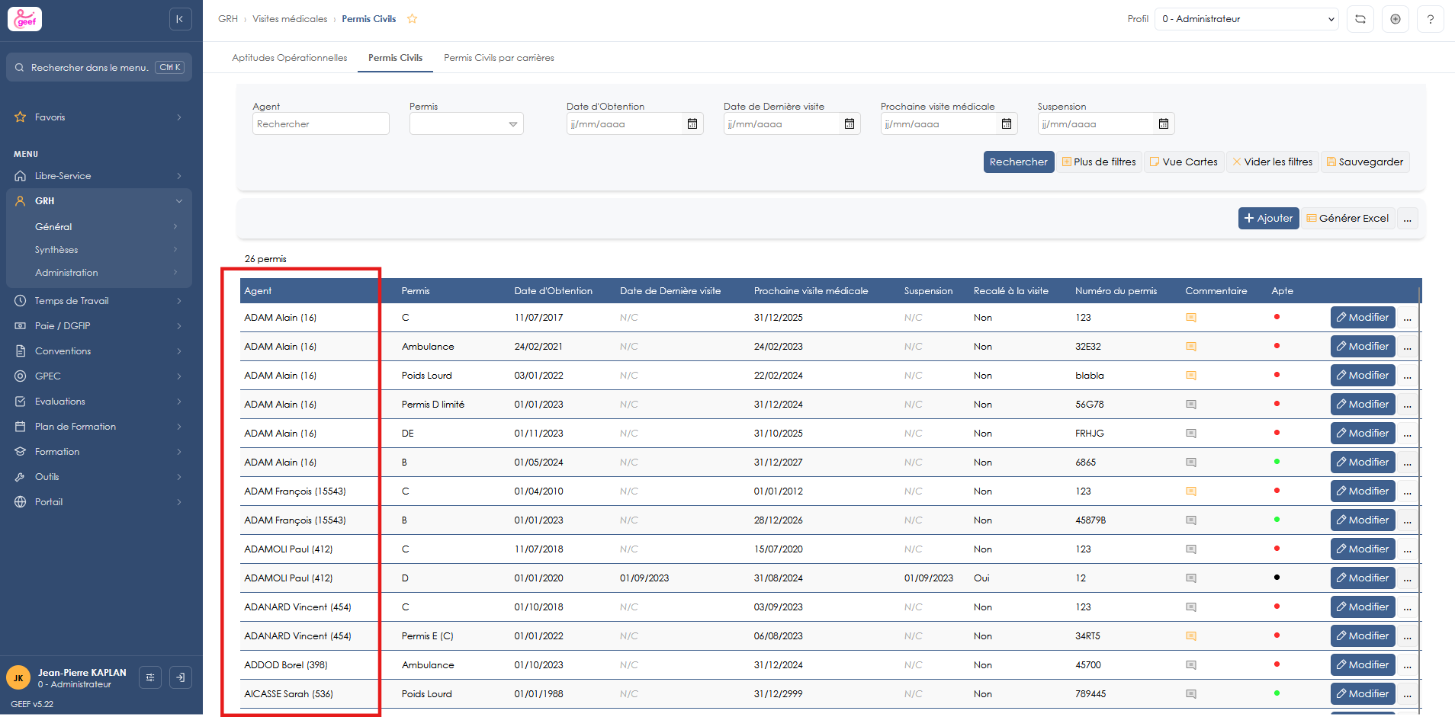1455x717 pixels.
Task: Collapse the sidebar with the arrow icon
Action: pyautogui.click(x=180, y=19)
